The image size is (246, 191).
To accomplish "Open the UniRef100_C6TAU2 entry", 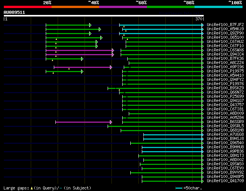I will click(x=225, y=42).
